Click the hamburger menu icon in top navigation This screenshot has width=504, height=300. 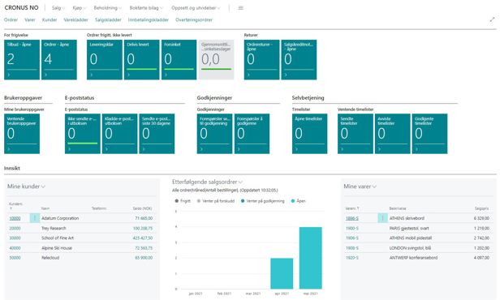click(240, 8)
